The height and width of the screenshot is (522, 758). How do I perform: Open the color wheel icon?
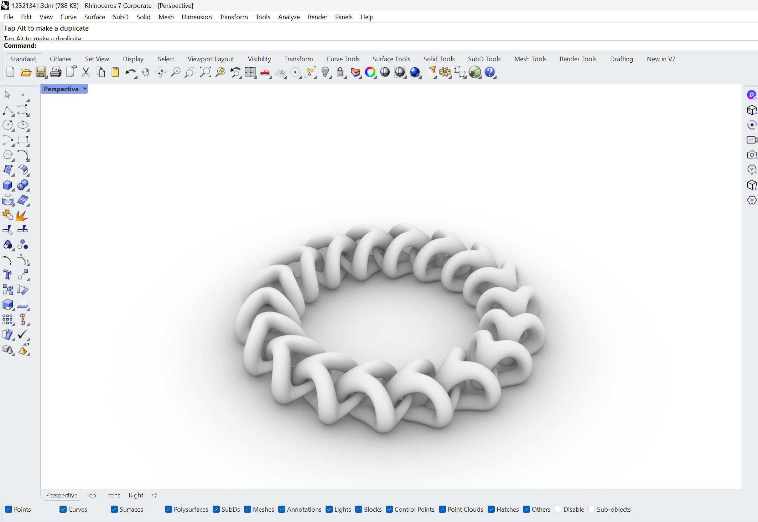[x=370, y=72]
